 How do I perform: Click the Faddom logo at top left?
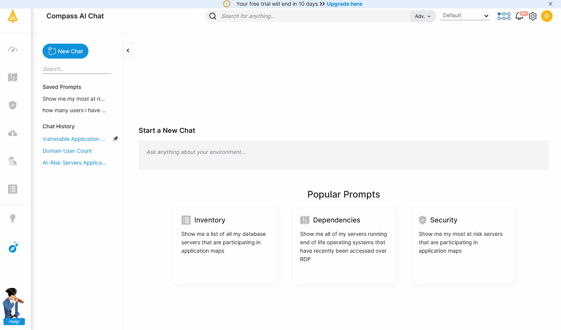[13, 16]
